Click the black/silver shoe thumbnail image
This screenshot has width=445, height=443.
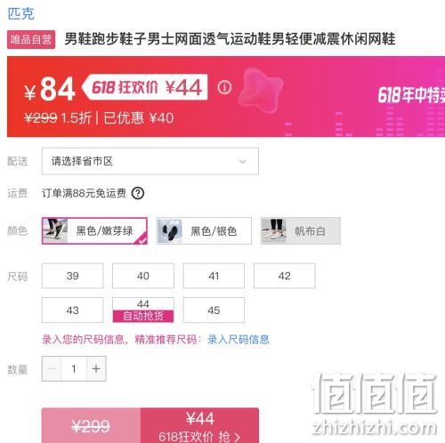click(x=169, y=231)
